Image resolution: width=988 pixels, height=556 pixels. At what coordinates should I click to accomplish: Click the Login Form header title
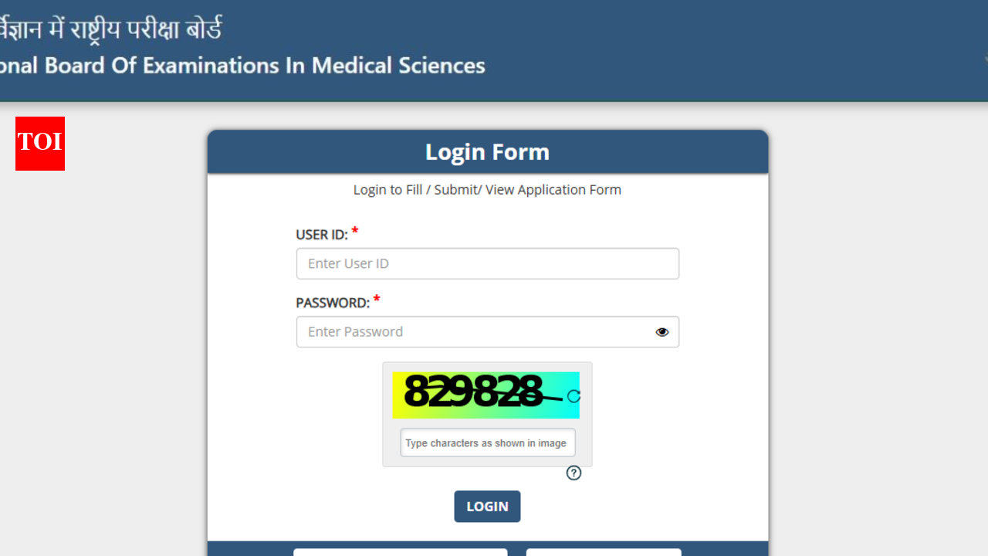[487, 152]
